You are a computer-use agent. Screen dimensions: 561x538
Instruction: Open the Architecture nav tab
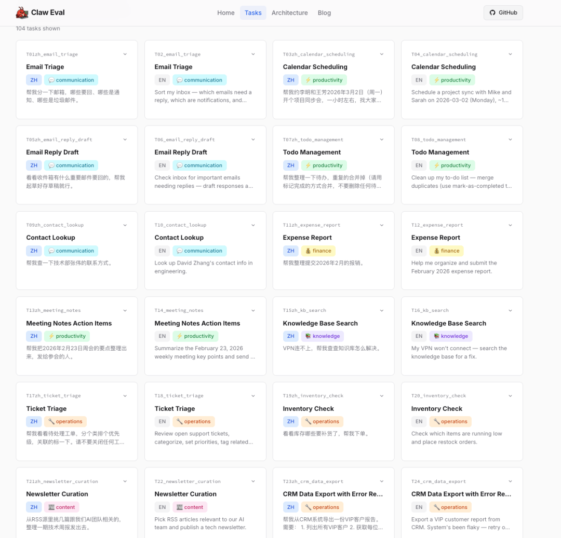coord(289,13)
